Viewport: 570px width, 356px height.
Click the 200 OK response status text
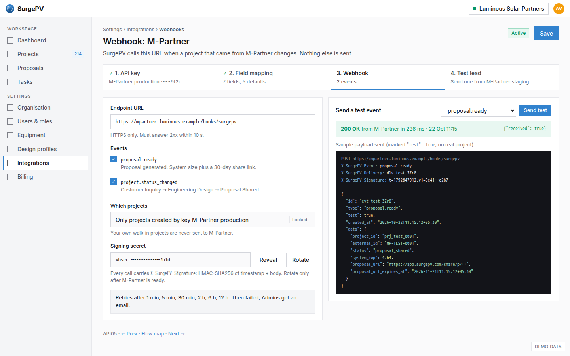pyautogui.click(x=350, y=129)
